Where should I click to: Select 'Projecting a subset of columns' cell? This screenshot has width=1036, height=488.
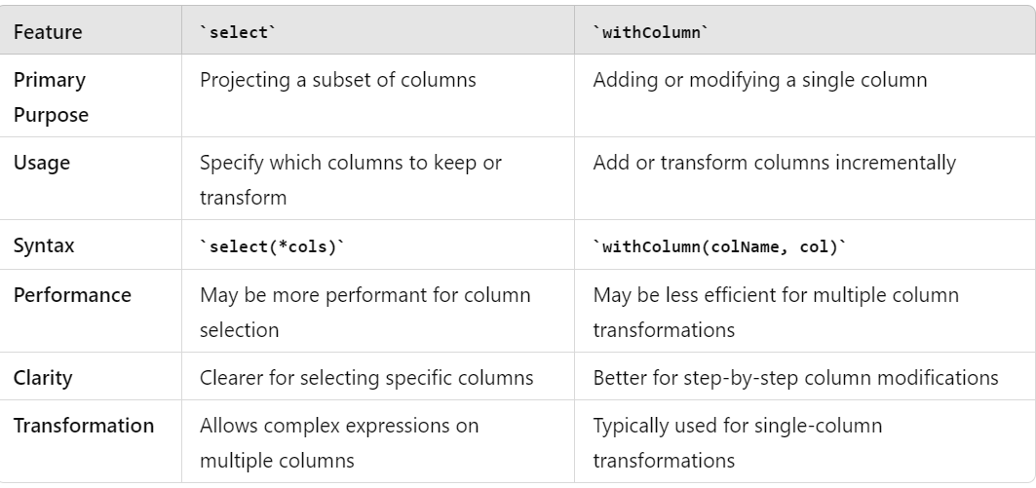(337, 80)
